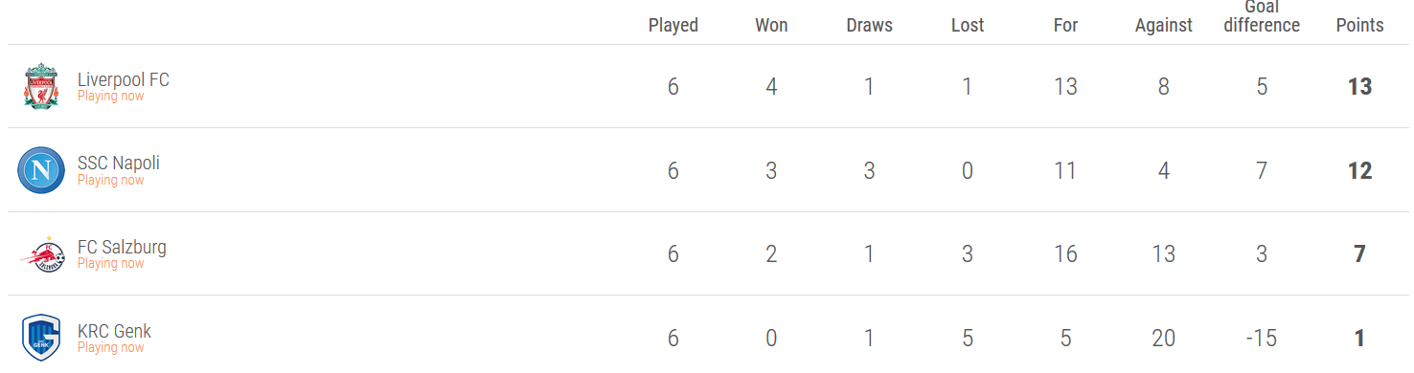Select the Played column header
This screenshot has width=1414, height=373.
[x=673, y=26]
